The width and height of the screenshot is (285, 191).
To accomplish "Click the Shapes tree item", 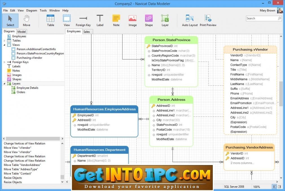I will click(x=17, y=79).
